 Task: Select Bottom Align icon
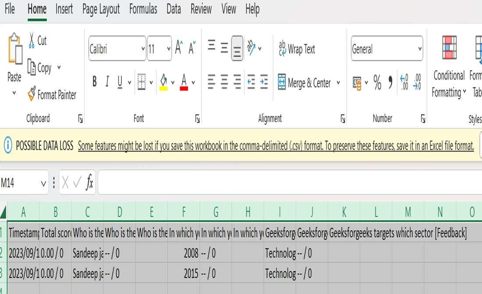click(237, 49)
